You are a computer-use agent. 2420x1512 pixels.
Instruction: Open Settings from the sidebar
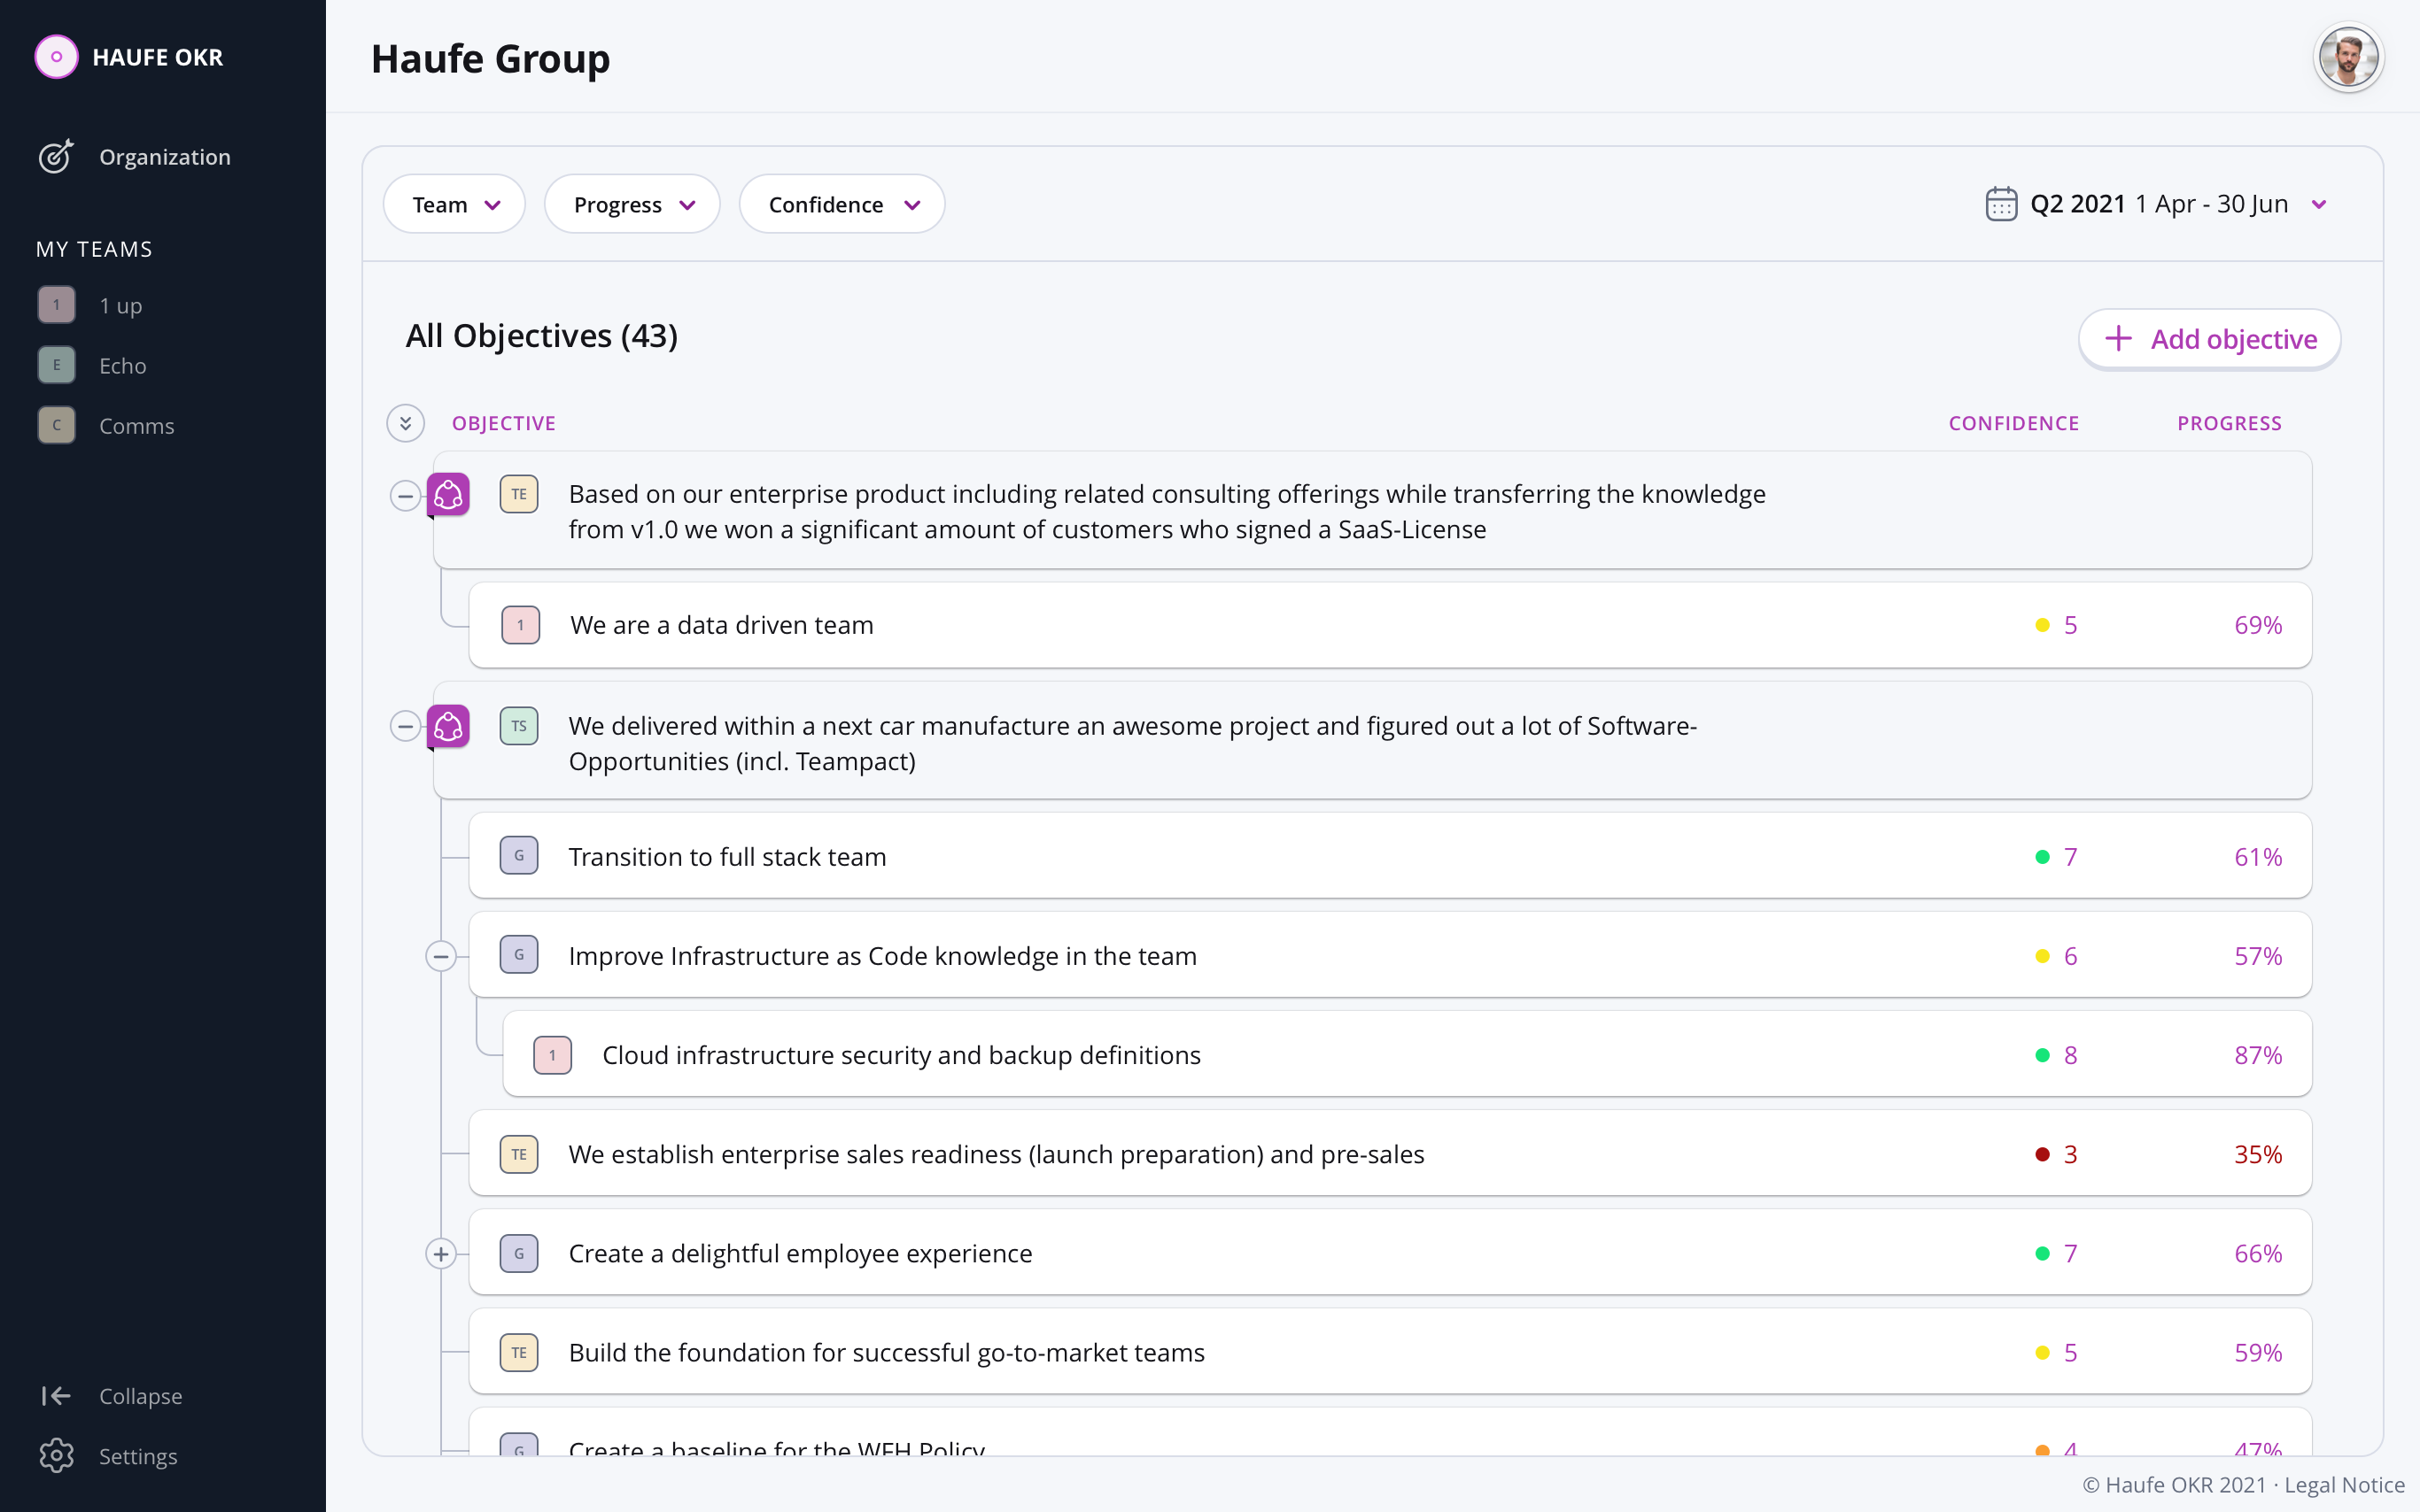coord(138,1456)
